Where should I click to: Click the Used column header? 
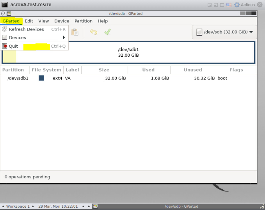(x=149, y=70)
